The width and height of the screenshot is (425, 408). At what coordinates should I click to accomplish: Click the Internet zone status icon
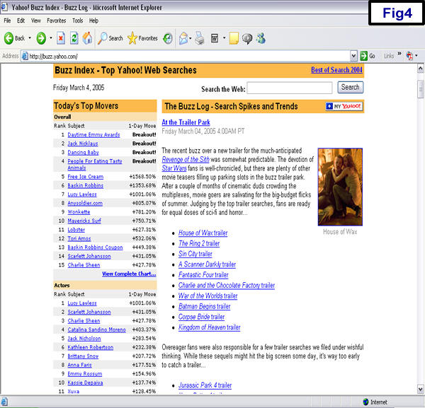365,402
